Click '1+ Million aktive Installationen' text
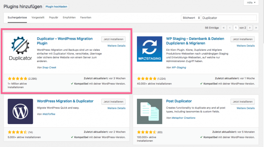264x147 pixels. point(17,85)
